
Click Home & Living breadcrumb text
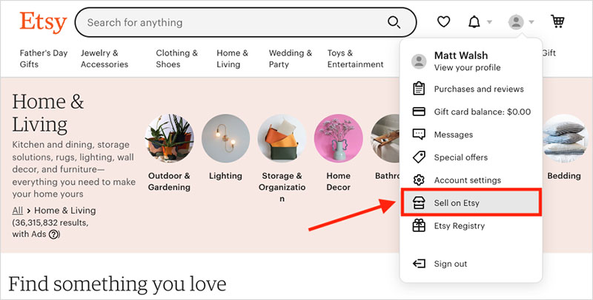coord(65,211)
